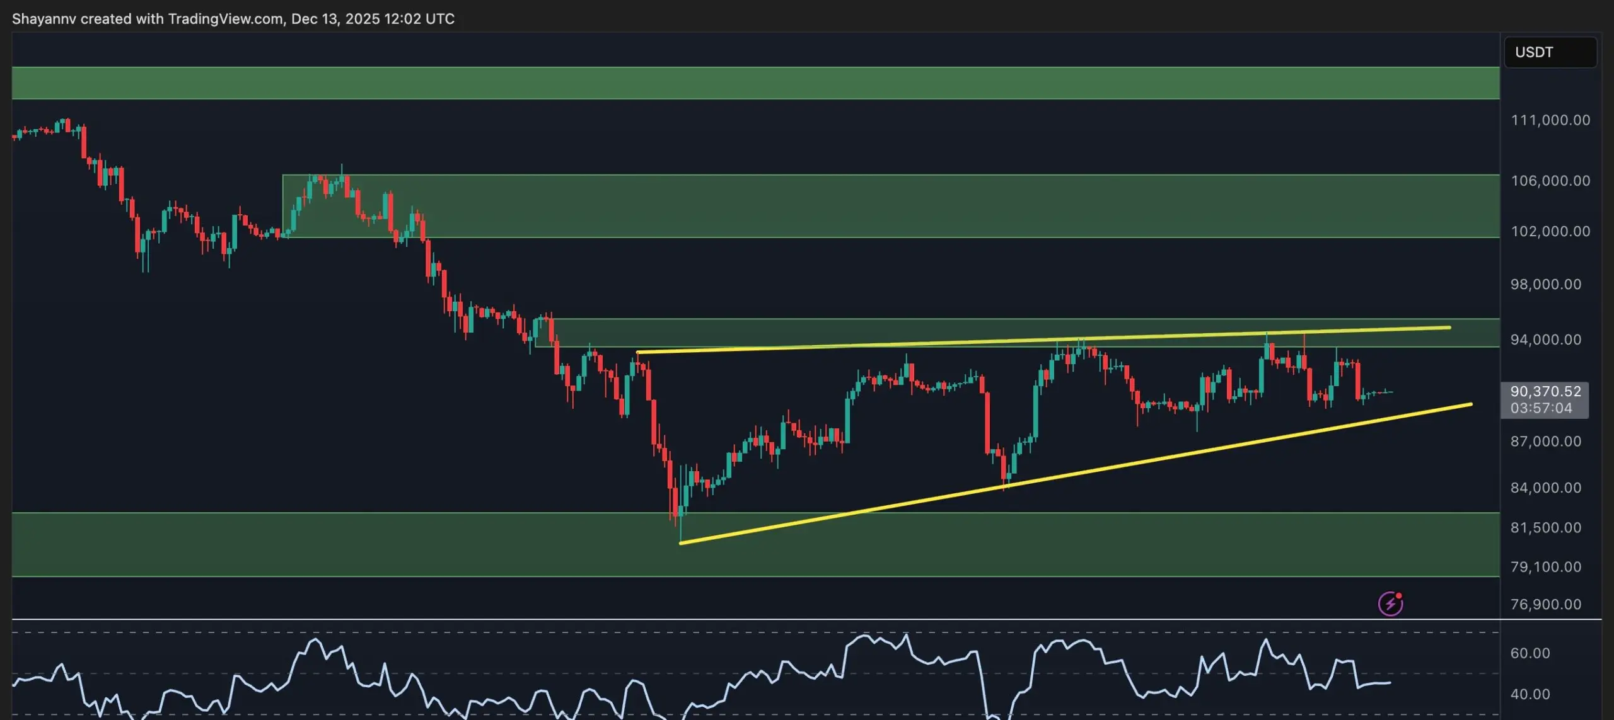Click the 94,000.00 price axis label
The width and height of the screenshot is (1614, 720).
(x=1545, y=340)
